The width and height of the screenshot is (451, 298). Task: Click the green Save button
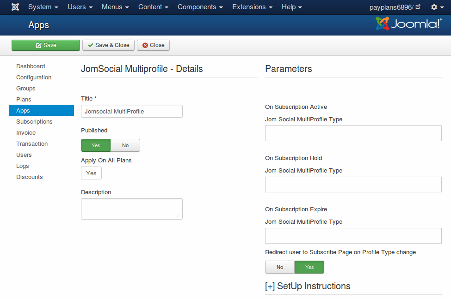46,45
